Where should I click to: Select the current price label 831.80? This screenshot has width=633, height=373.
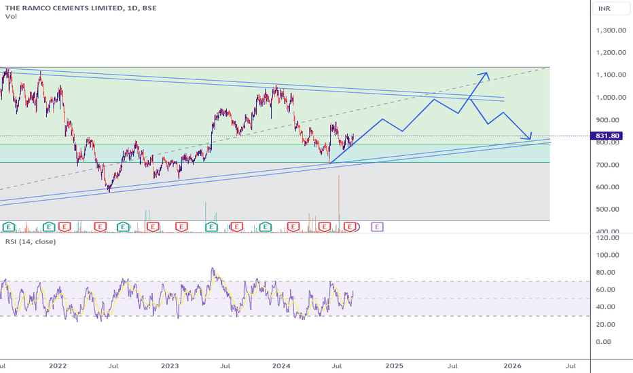tap(607, 136)
